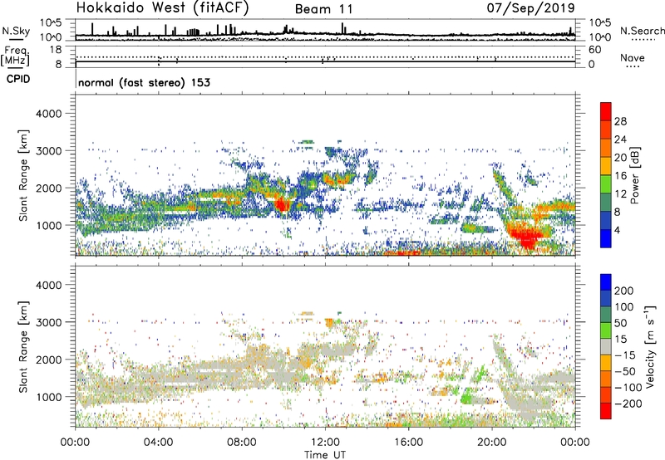
Task: Click the '20:00' time axis tick label
Action: tap(492, 443)
